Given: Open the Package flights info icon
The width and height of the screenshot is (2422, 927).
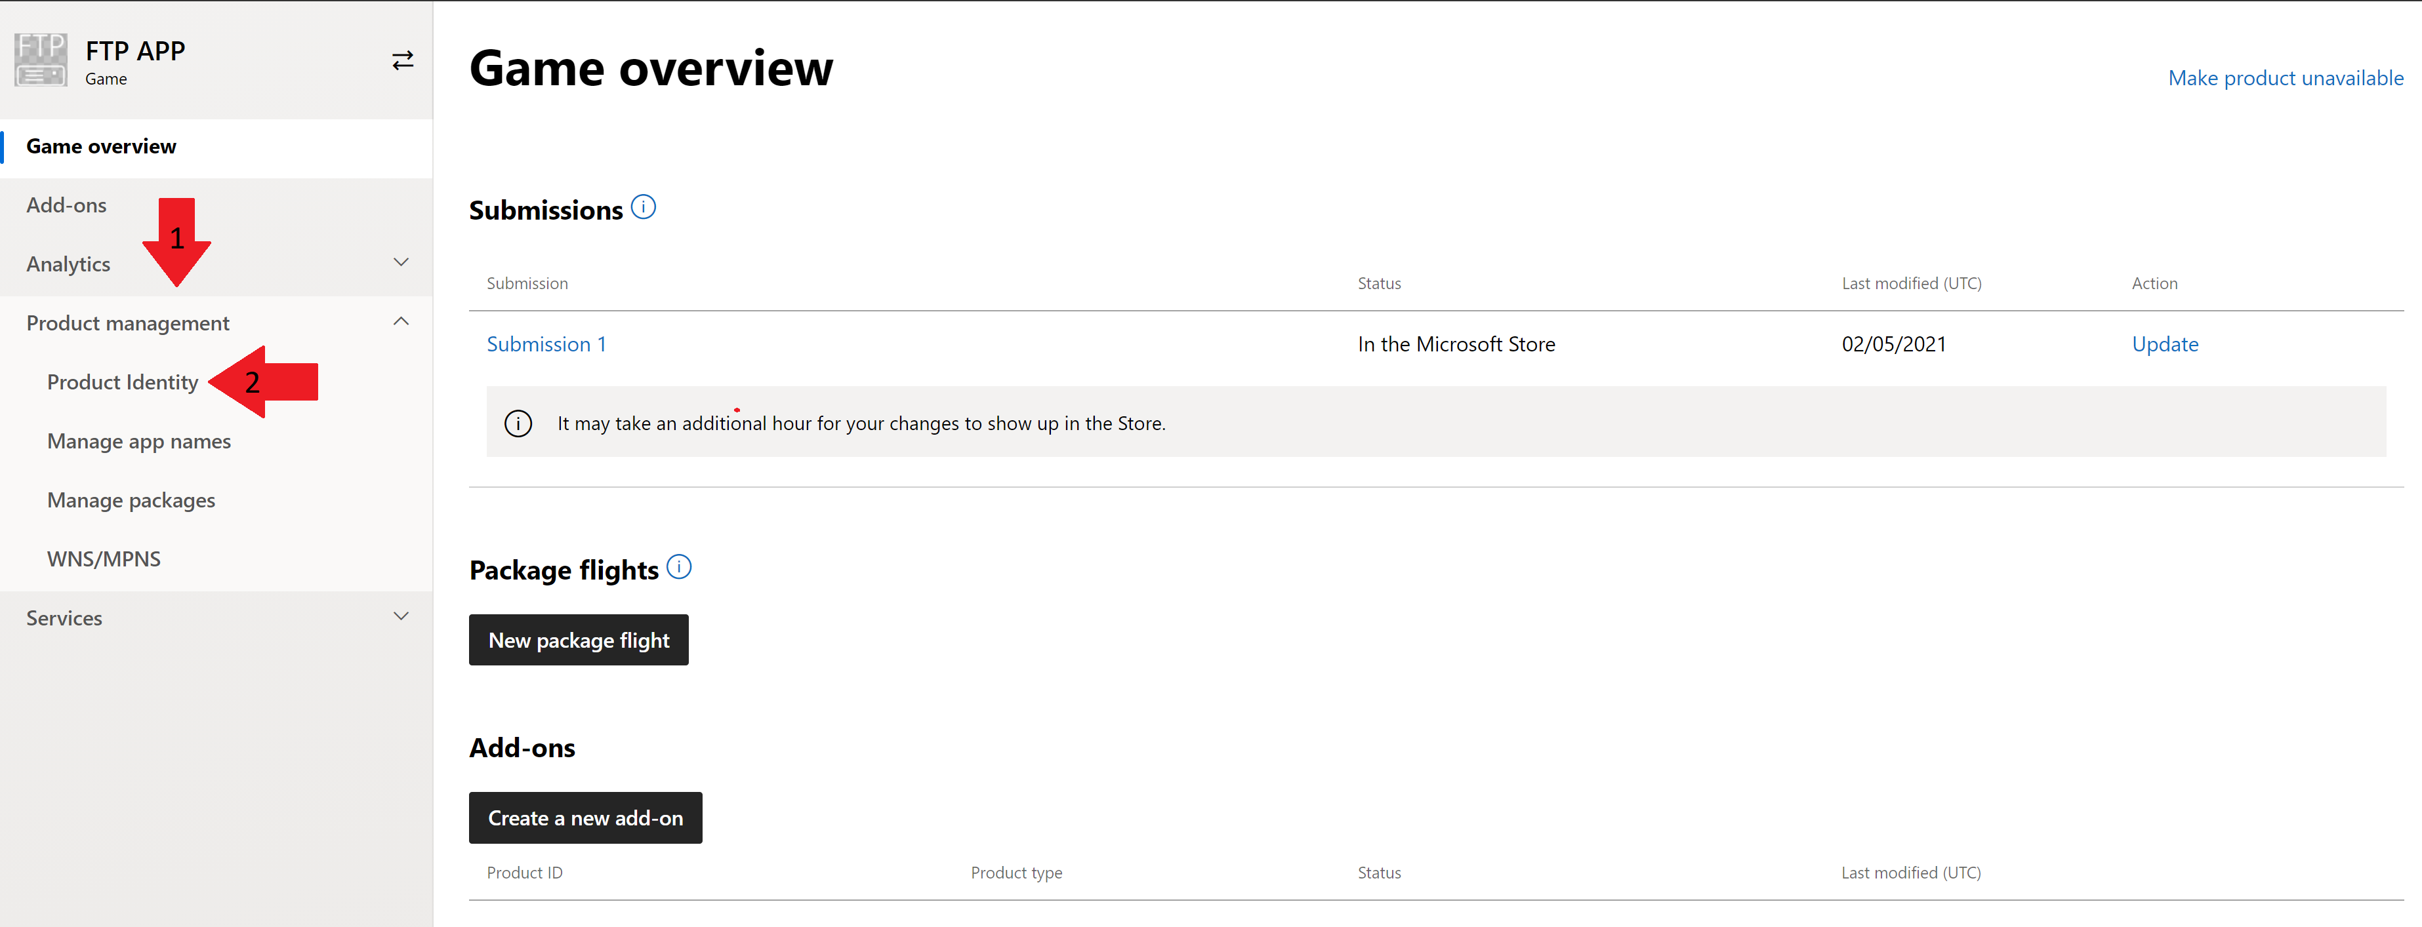Looking at the screenshot, I should tap(678, 567).
